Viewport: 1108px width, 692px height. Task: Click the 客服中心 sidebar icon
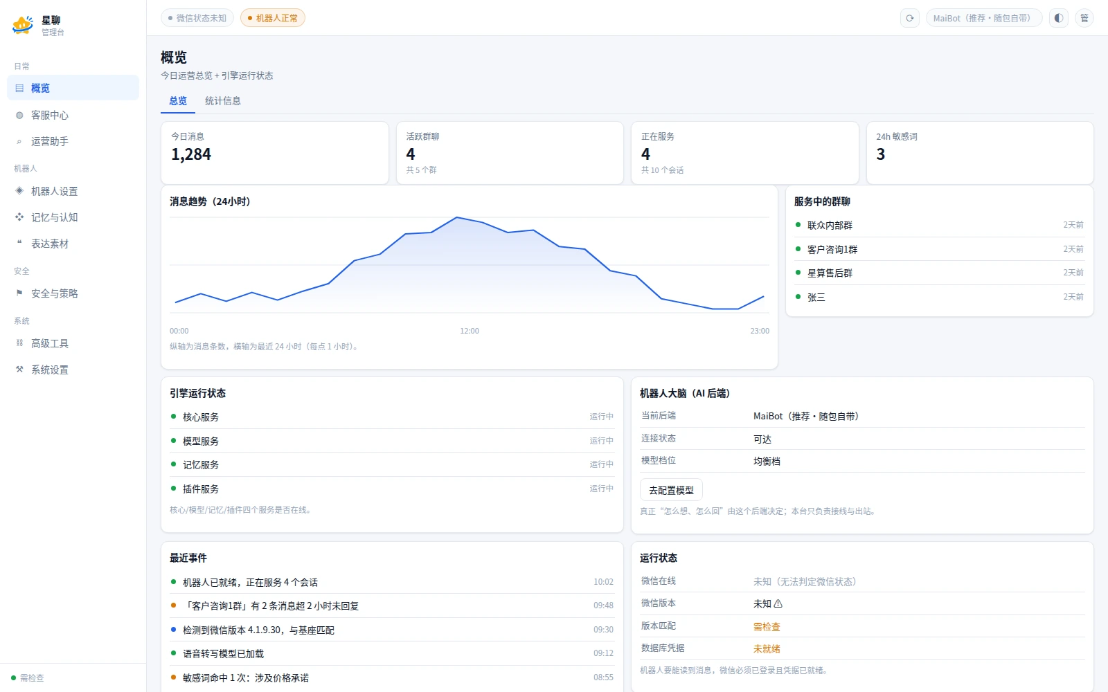tap(19, 115)
